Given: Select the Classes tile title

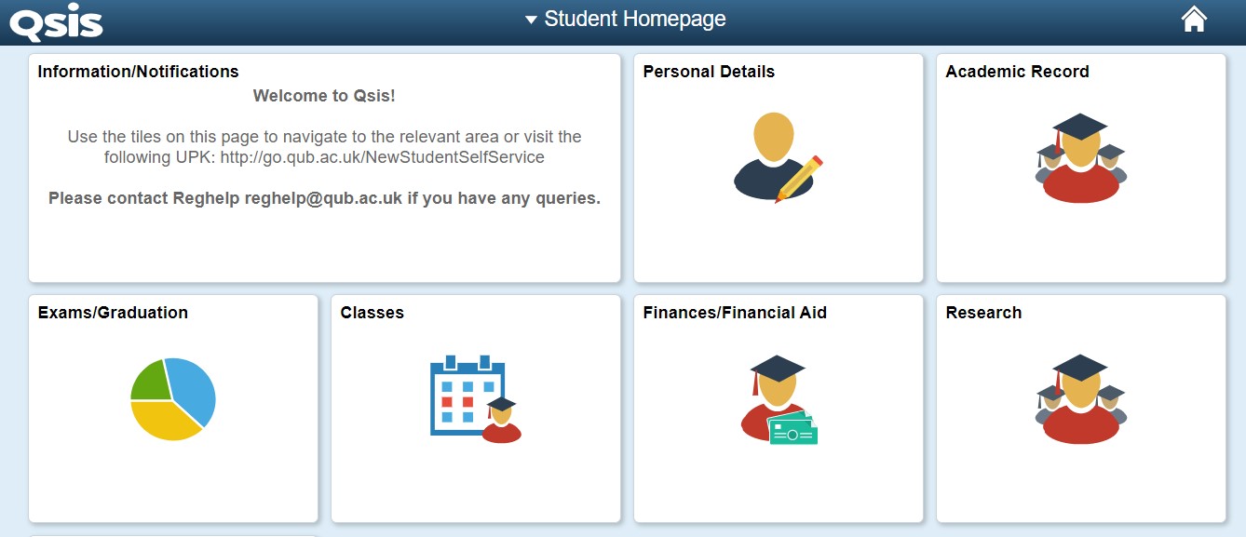Looking at the screenshot, I should 372,313.
